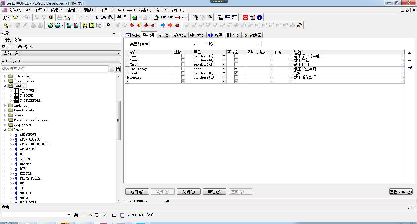Open the 会话(S) menu

pos(74,10)
